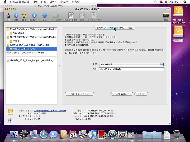Open the 도움말 menu
This screenshot has width=190, height=142.
(x=76, y=2)
